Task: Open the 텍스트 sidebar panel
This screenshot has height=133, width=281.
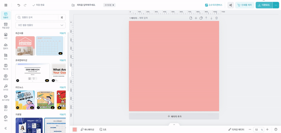Action: [x=6, y=67]
